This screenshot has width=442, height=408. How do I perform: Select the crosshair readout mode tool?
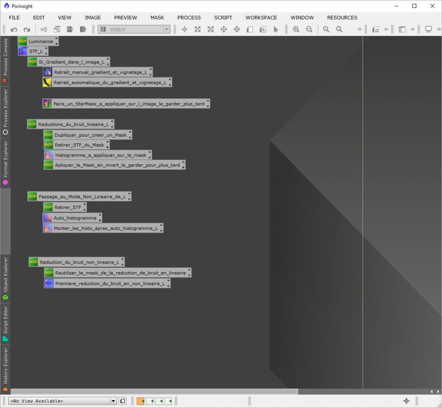tap(185, 29)
